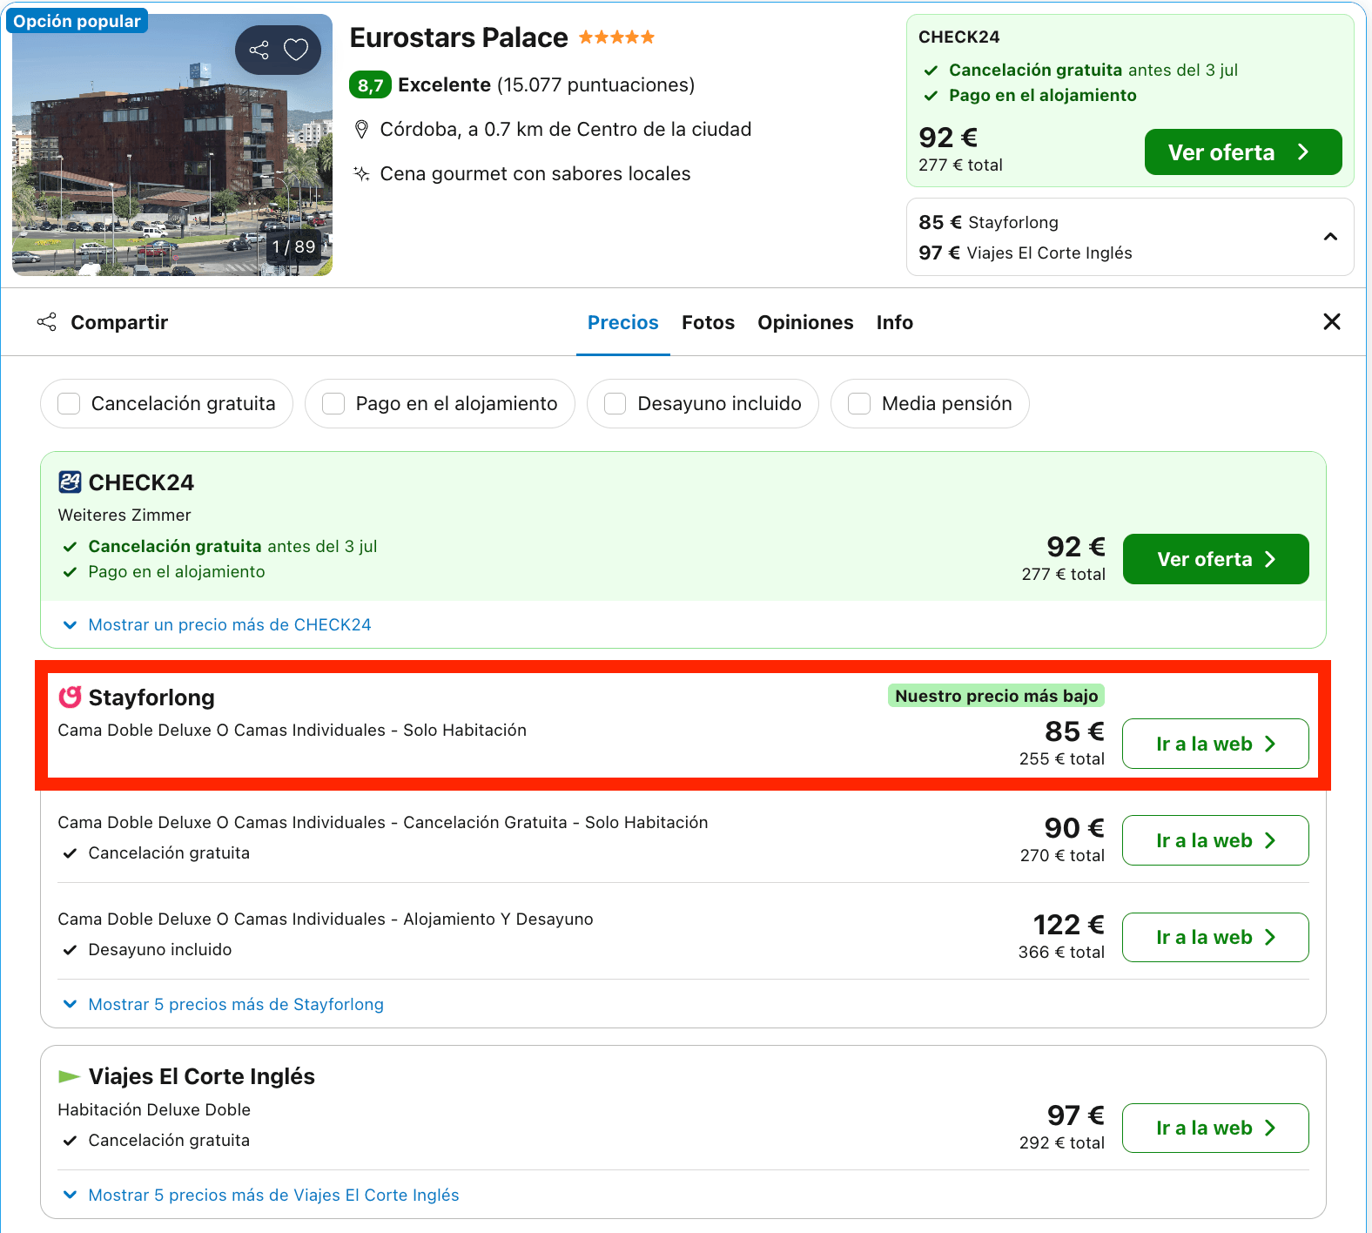1372x1233 pixels.
Task: Check the Desayuno incluido filter
Action: 615,404
